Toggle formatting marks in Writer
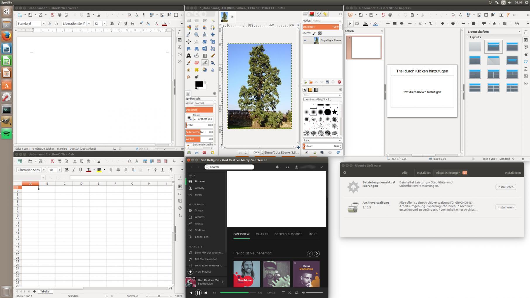This screenshot has height=298, width=530. (x=144, y=15)
